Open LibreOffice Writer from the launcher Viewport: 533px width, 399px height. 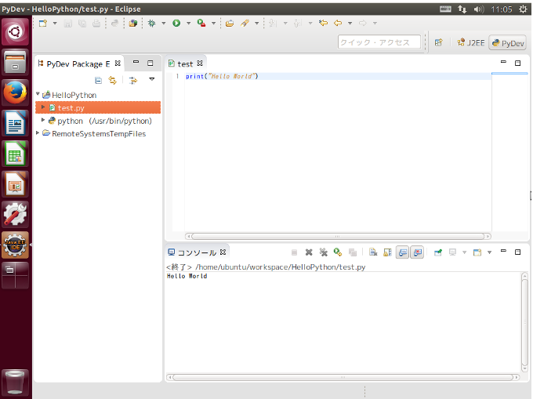tap(15, 123)
